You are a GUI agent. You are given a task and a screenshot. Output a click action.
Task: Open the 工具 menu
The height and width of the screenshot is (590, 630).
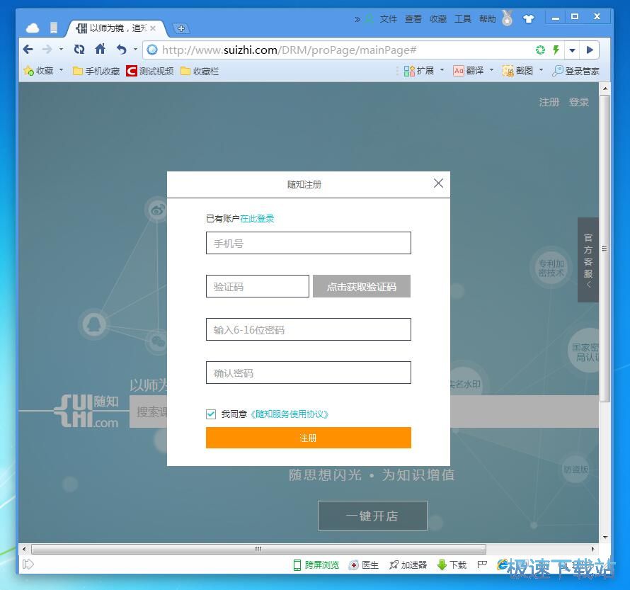point(463,19)
